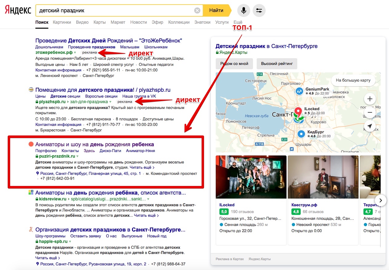Click Реклама в Картах footer link
Screen dimensions: 389x270
coord(230,259)
